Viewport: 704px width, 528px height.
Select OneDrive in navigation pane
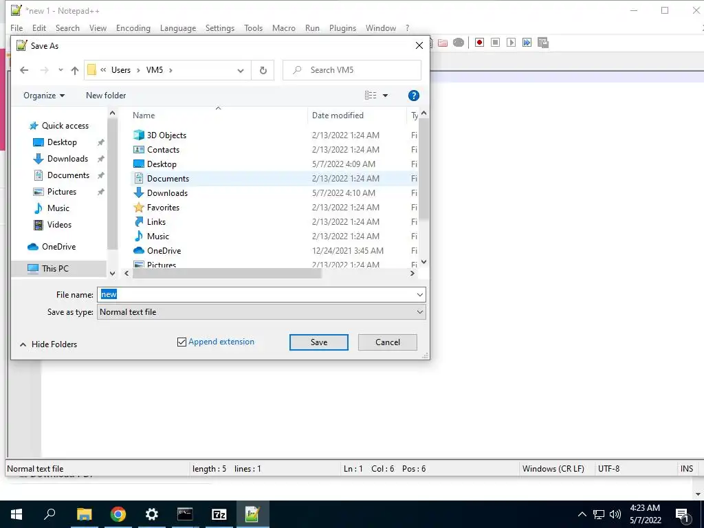point(58,247)
